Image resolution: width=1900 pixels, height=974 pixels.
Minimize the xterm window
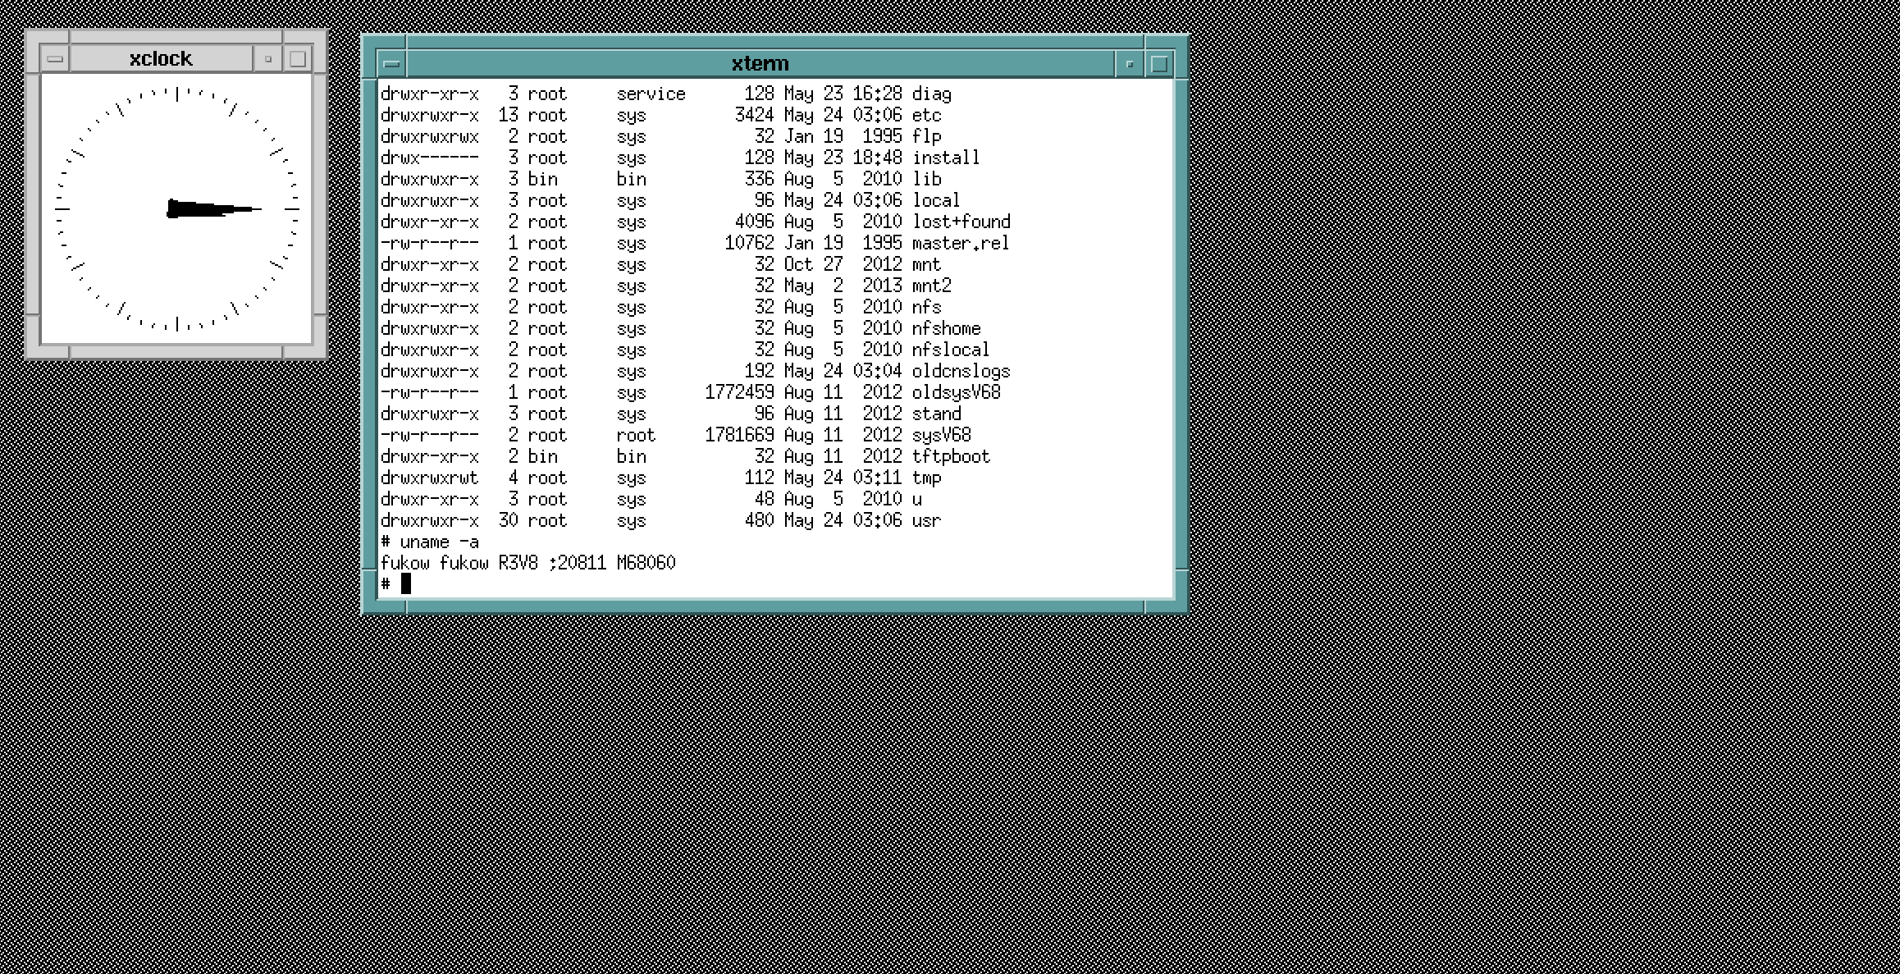1130,64
